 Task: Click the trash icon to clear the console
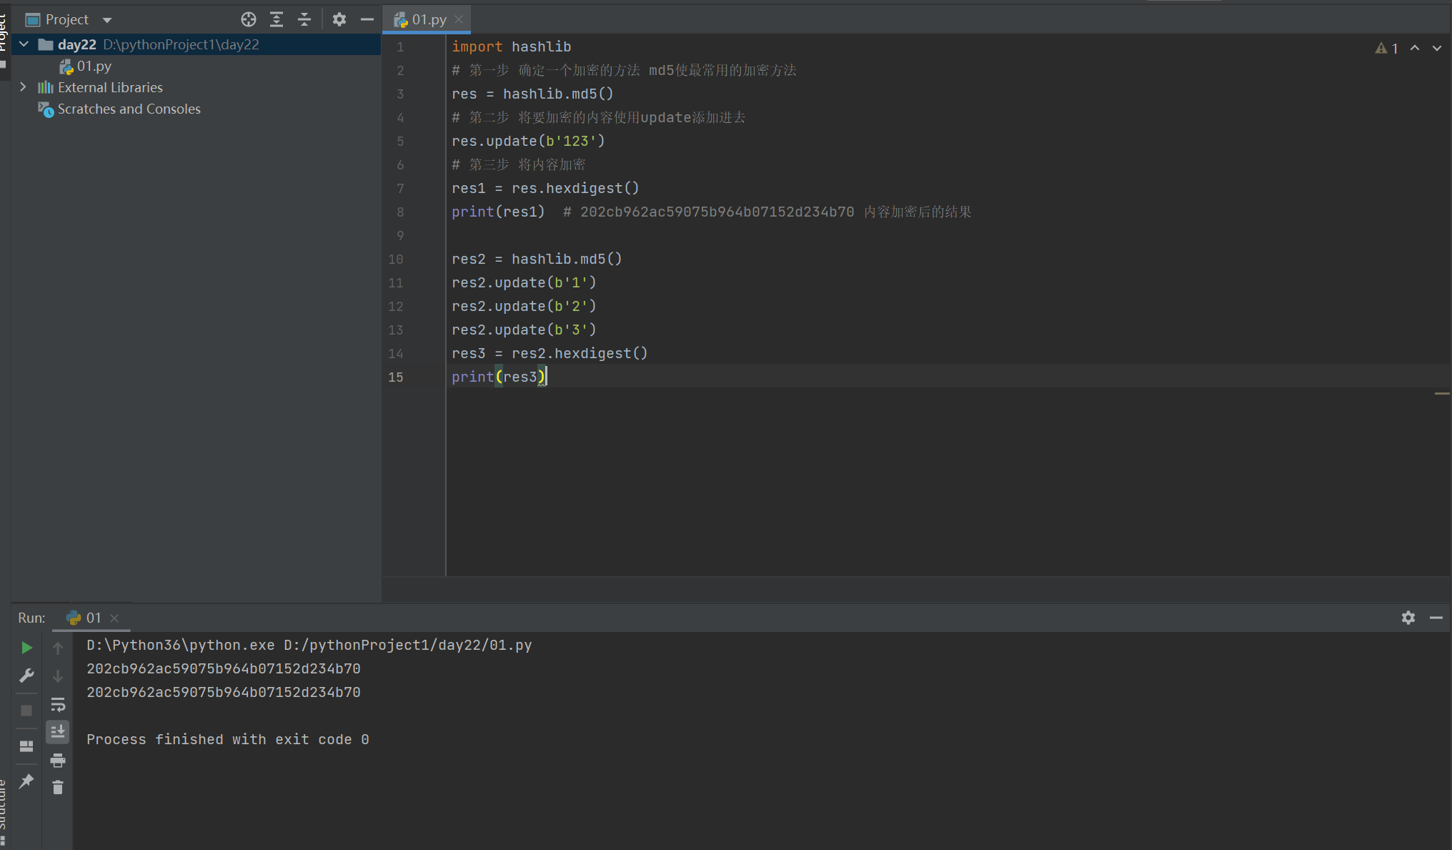58,788
